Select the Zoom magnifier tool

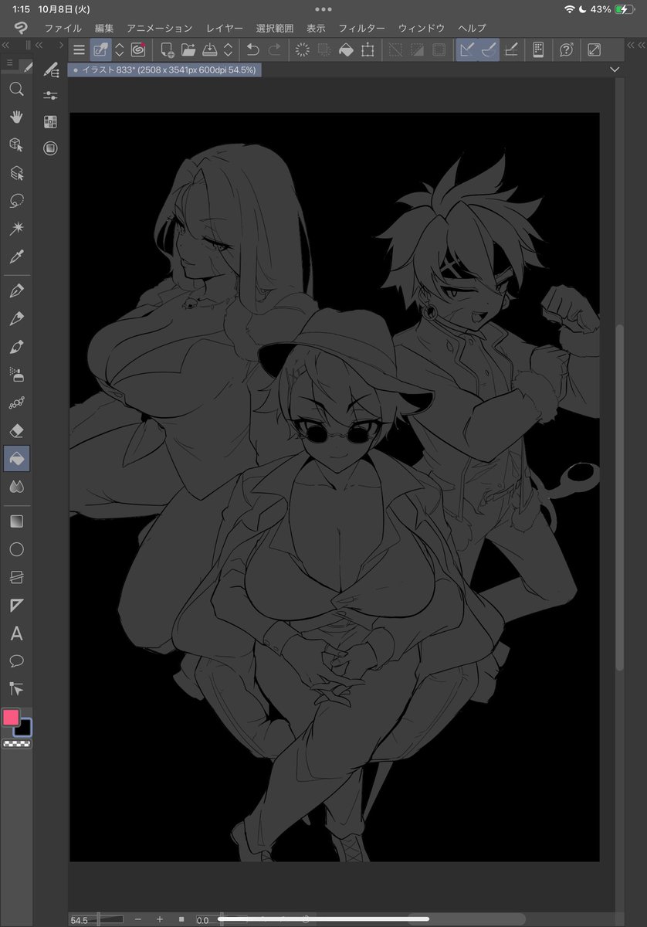click(16, 90)
